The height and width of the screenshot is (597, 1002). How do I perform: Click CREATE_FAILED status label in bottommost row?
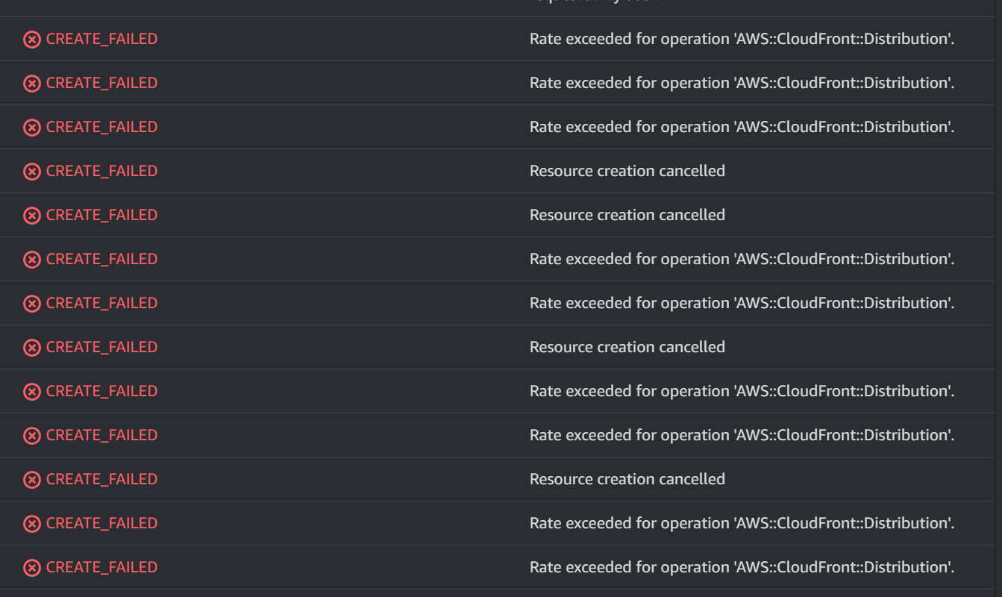[102, 567]
